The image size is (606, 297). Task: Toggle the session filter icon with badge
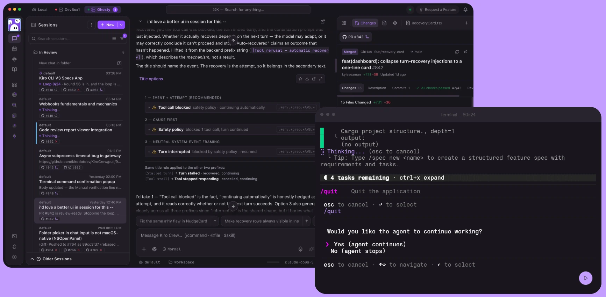coord(122,38)
